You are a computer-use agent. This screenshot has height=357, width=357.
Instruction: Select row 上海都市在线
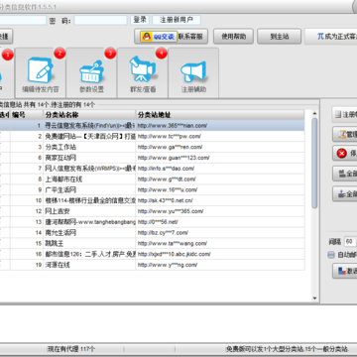[152, 179]
